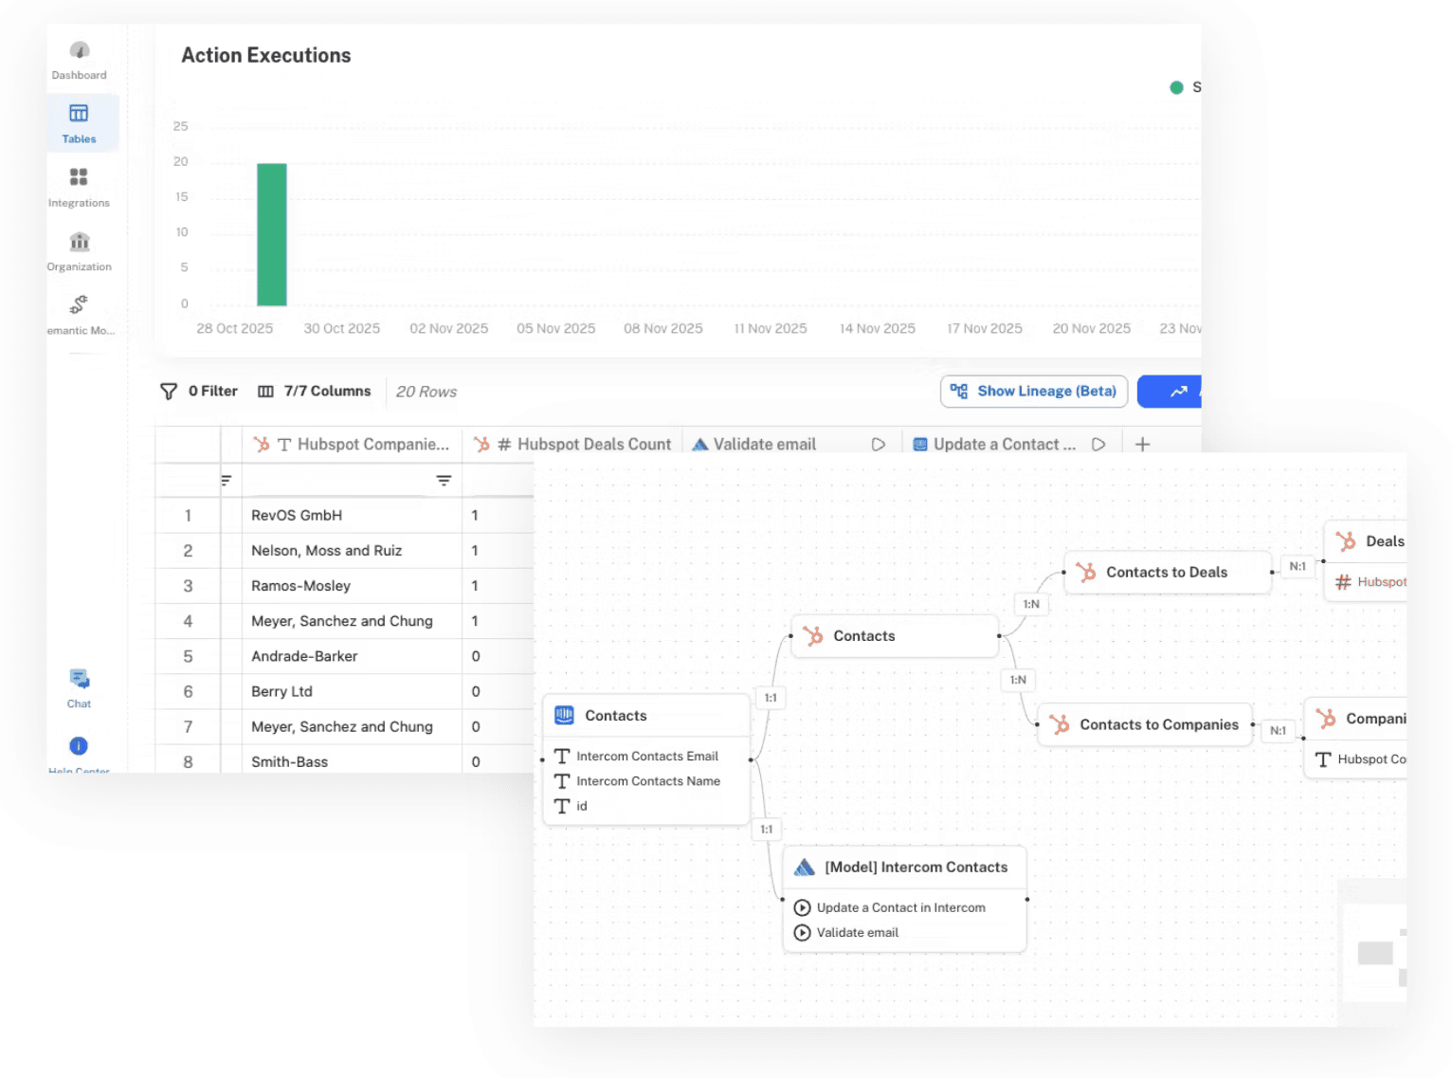Open the Dashboard from the sidebar
The height and width of the screenshot is (1078, 1452).
(x=79, y=57)
